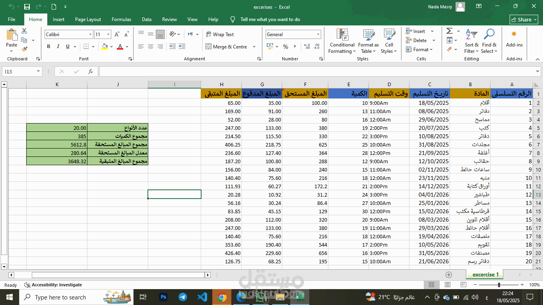This screenshot has width=543, height=305.
Task: Click the Decrease Decimal icon
Action: click(x=316, y=47)
